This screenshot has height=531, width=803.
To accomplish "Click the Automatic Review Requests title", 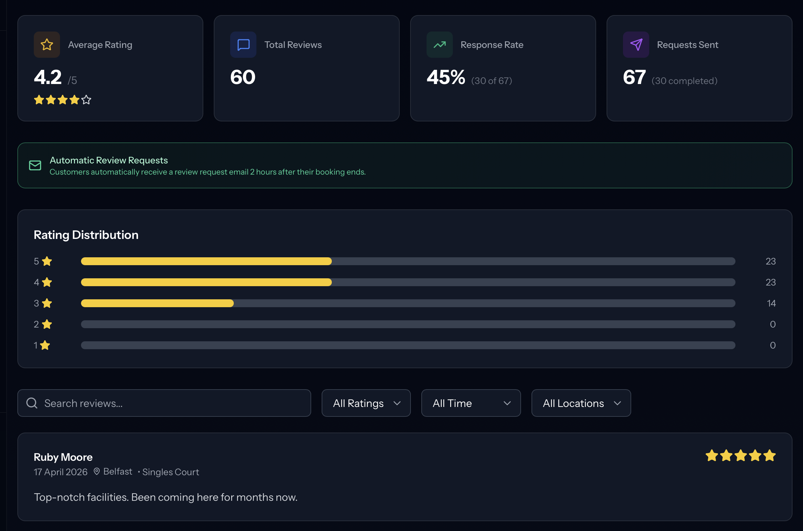I will (x=109, y=160).
